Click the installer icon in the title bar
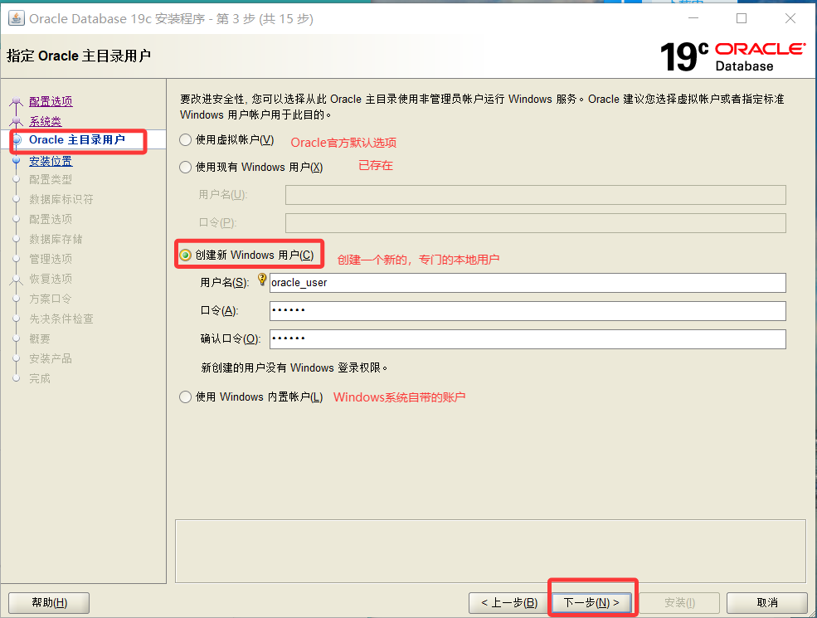Screen dimensions: 817x618 [16, 18]
